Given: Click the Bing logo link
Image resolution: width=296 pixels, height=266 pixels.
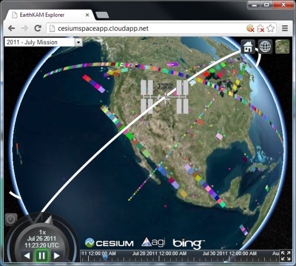Looking at the screenshot, I should click(188, 244).
